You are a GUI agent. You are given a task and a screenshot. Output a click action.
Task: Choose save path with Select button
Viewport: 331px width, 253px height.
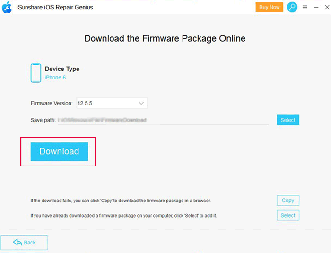288,120
